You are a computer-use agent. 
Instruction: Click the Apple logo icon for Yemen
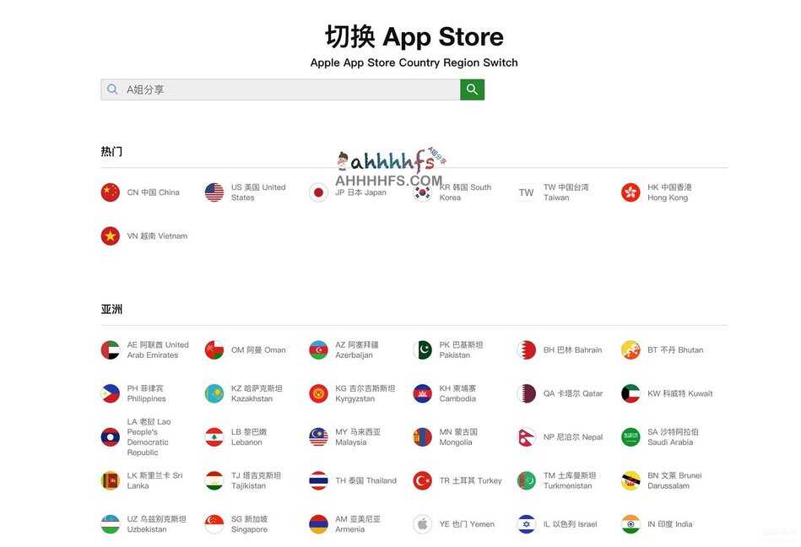423,524
